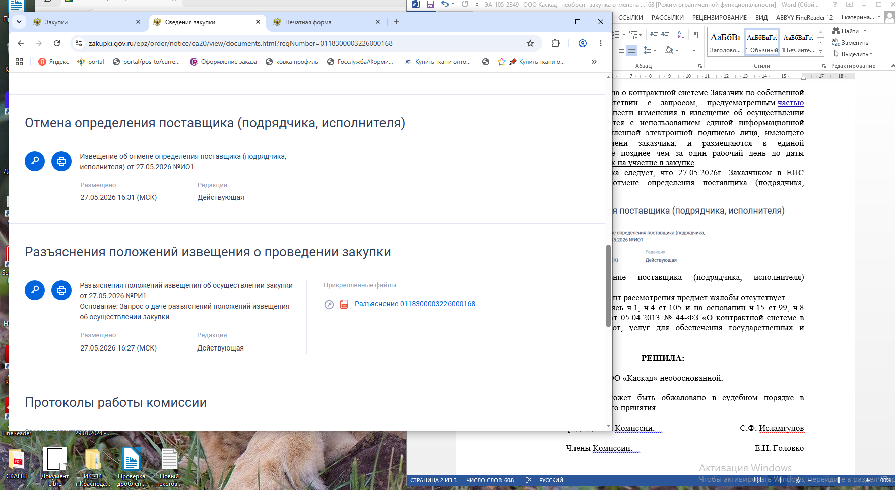
Task: Sort text using the Word sort icon
Action: coord(681,35)
